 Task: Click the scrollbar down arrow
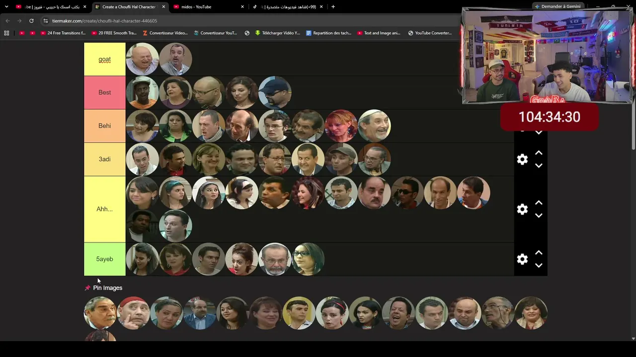(x=633, y=339)
